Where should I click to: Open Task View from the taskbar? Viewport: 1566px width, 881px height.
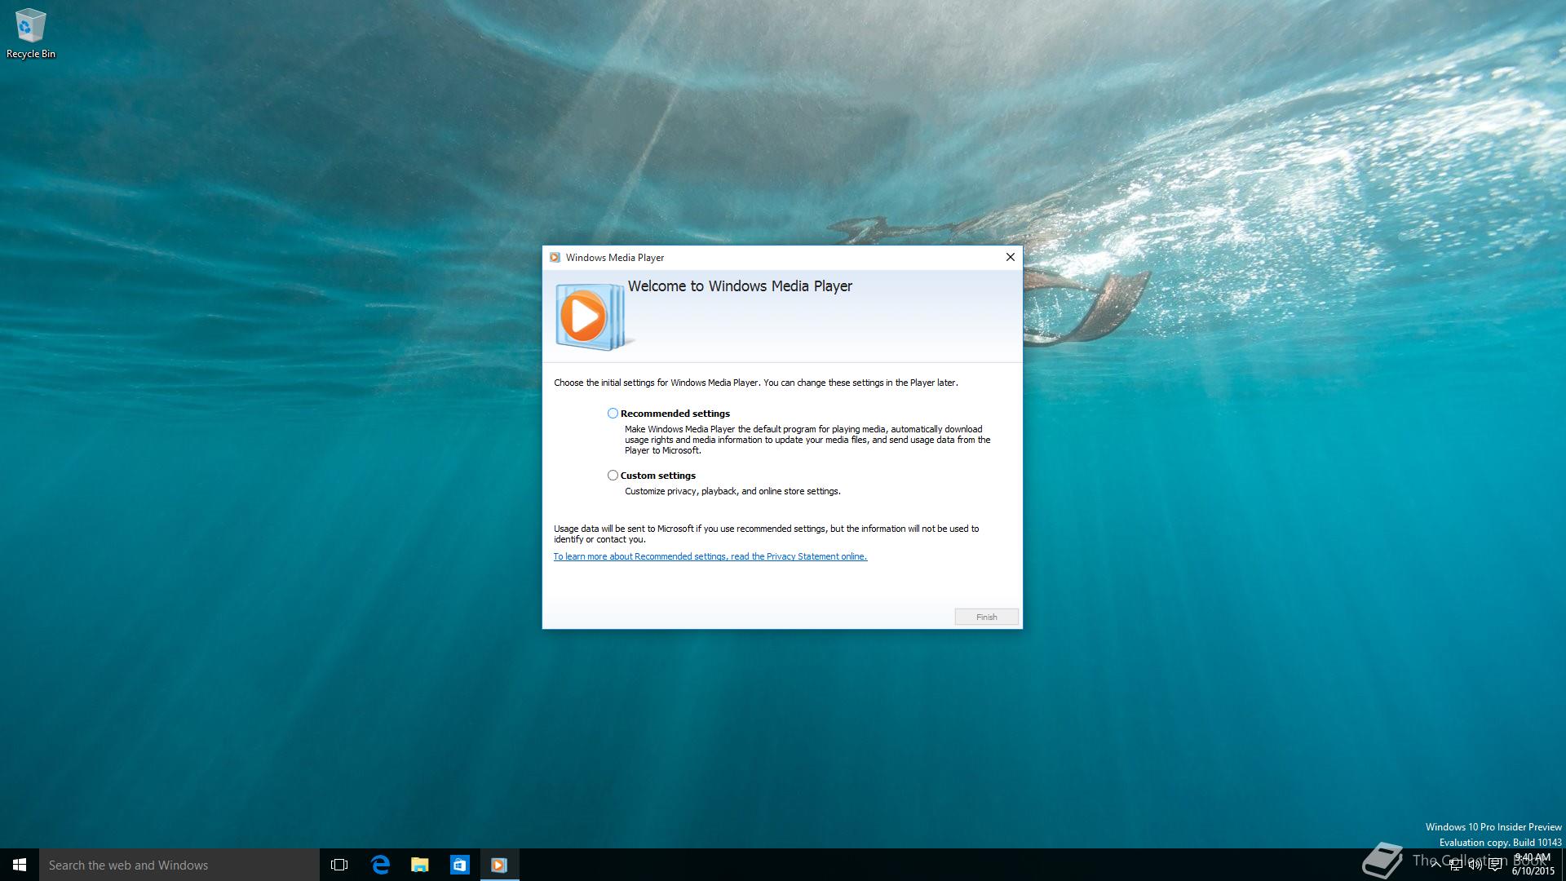pos(339,865)
